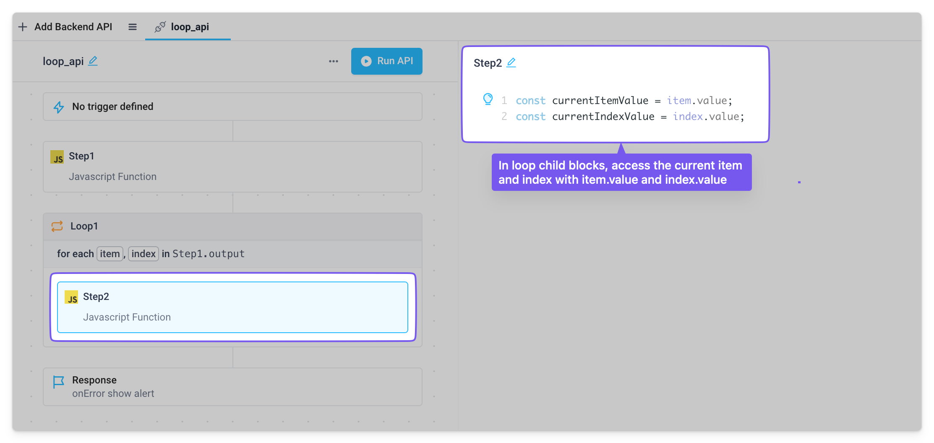The image size is (934, 443).
Task: Click the plus icon next to Add Backend API
Action: coord(23,26)
